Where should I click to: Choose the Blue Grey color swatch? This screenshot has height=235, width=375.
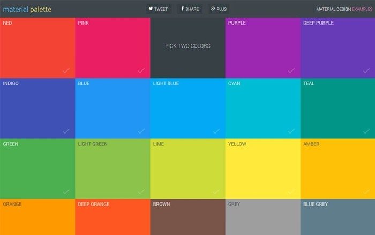pos(337,218)
